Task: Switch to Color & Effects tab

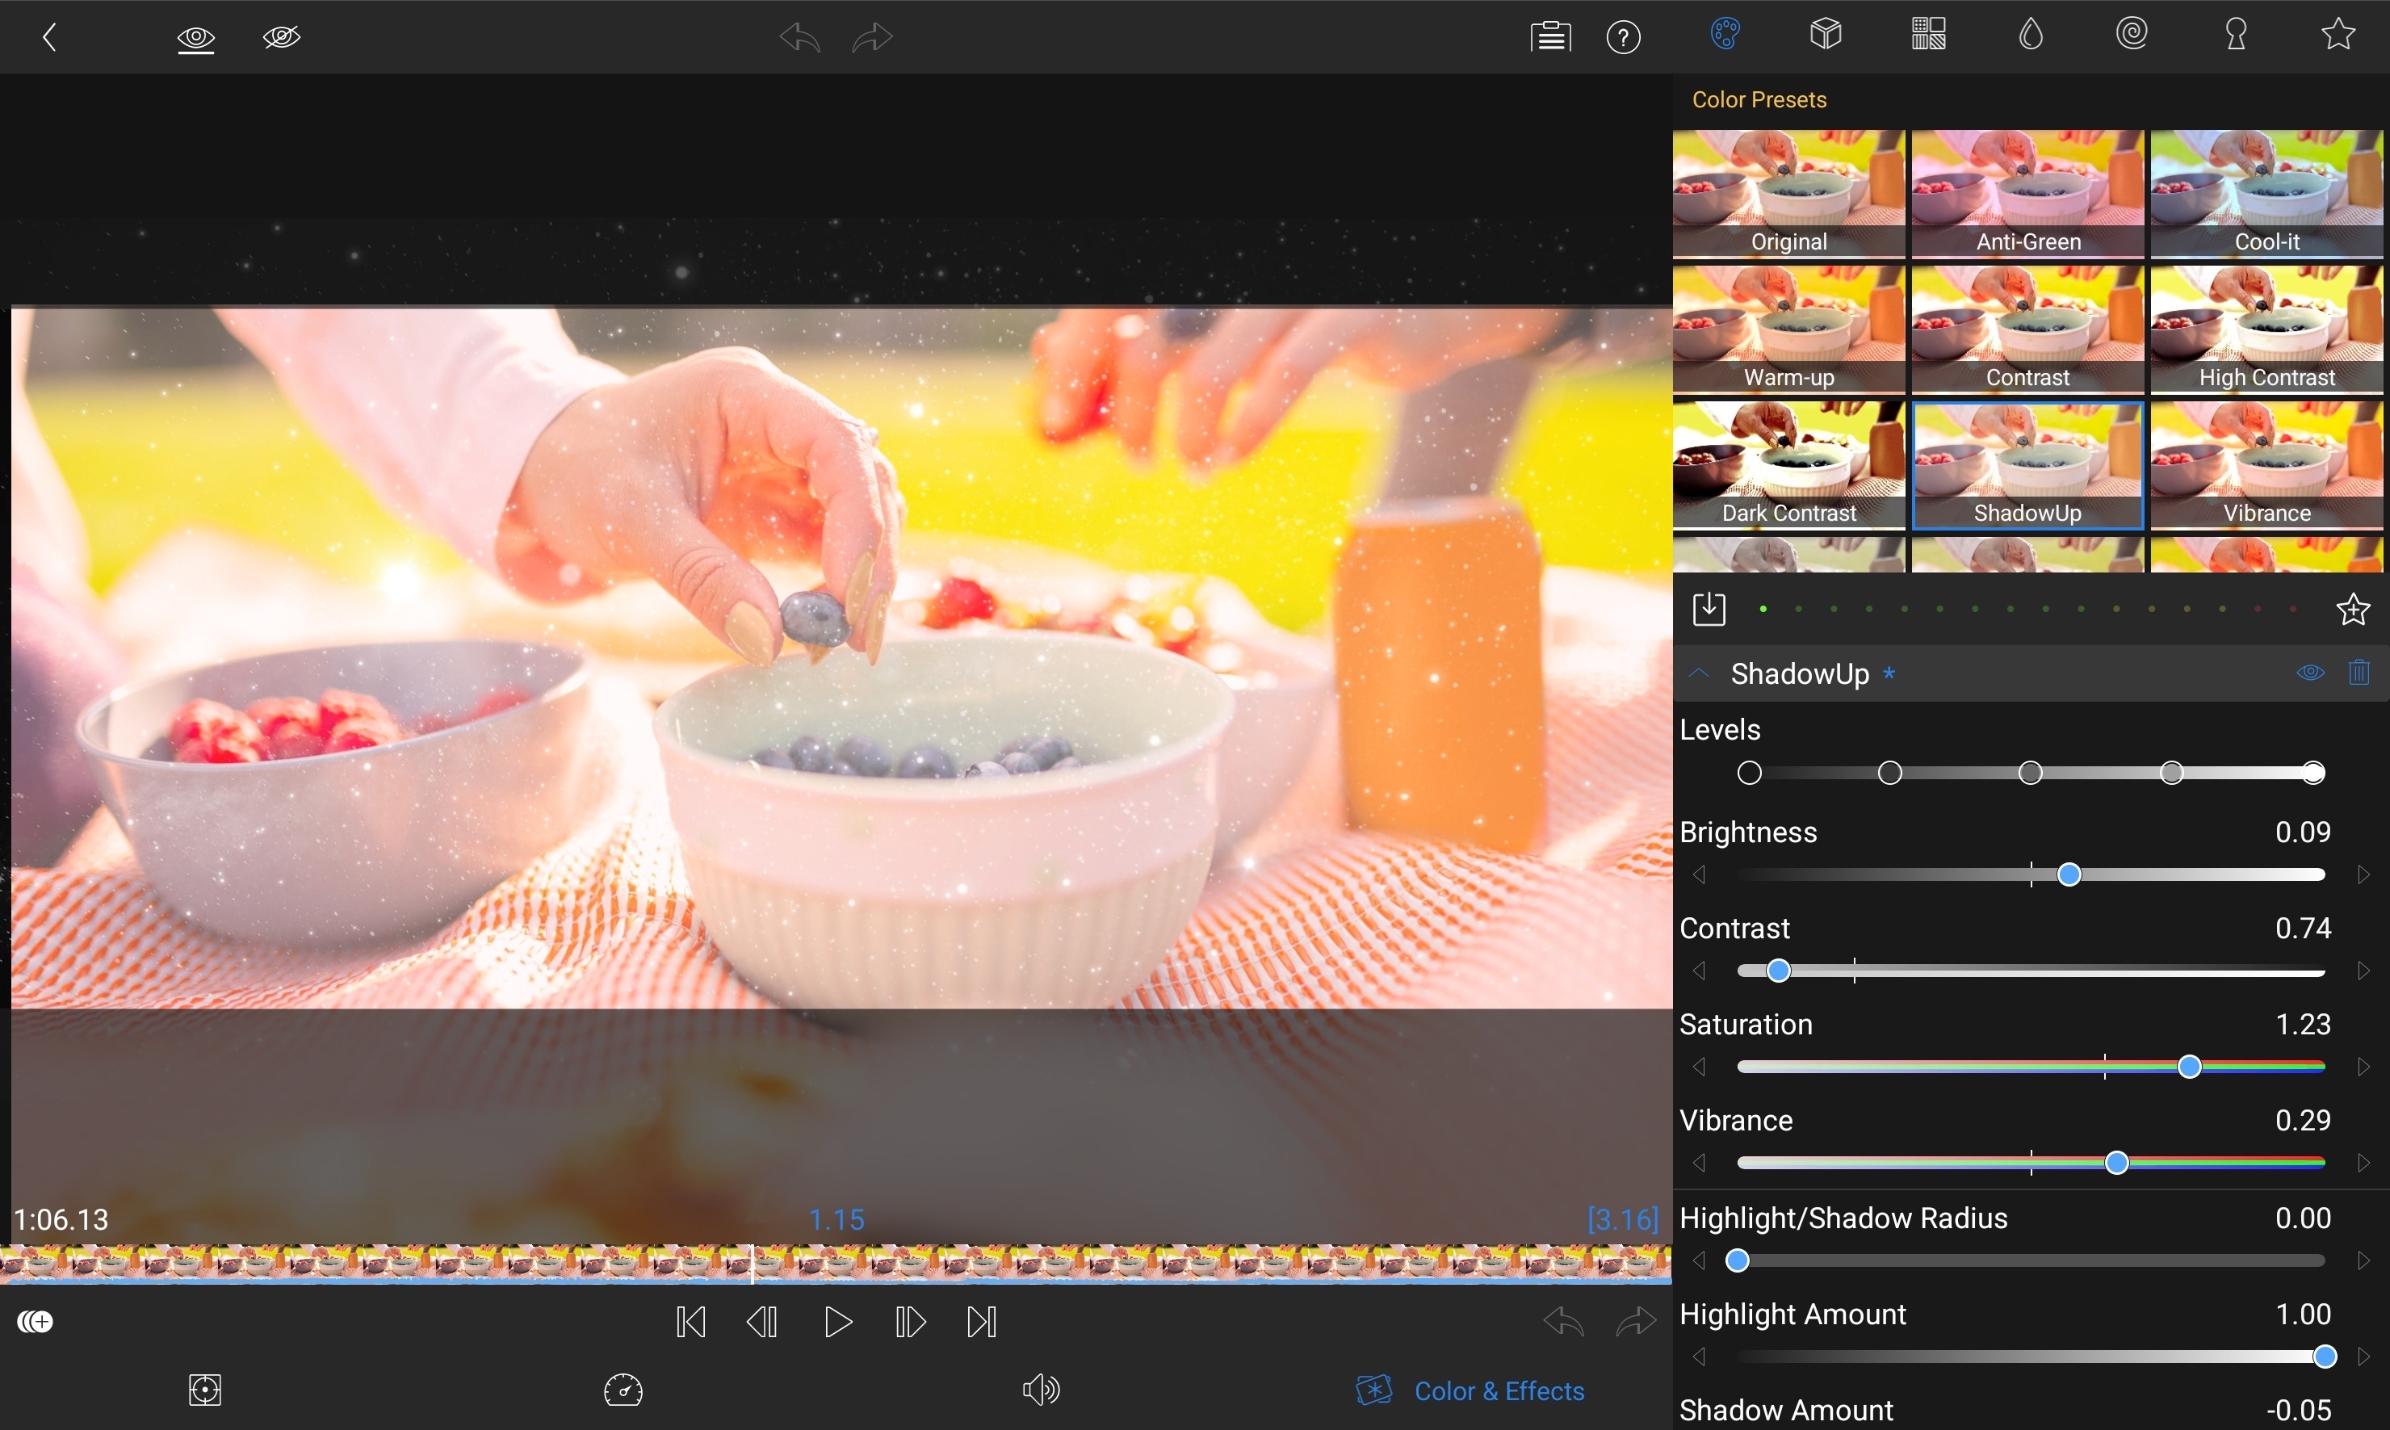Action: coord(1470,1390)
